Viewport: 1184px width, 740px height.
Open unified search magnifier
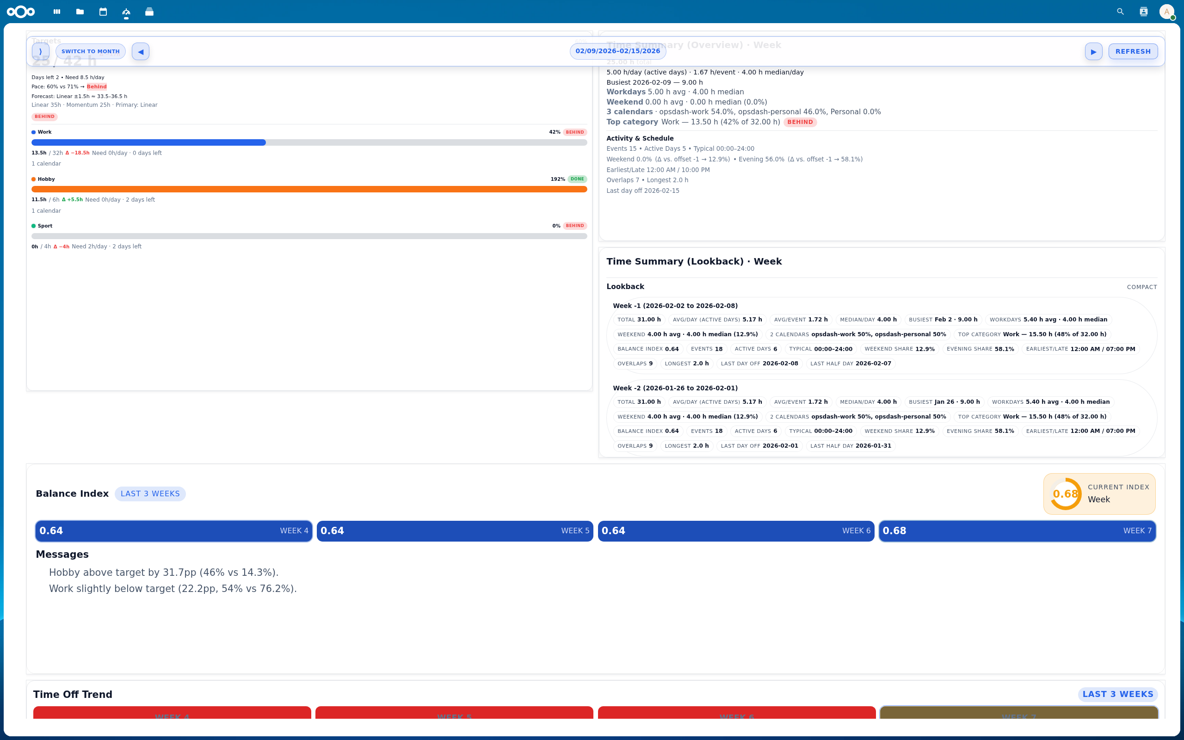point(1120,11)
